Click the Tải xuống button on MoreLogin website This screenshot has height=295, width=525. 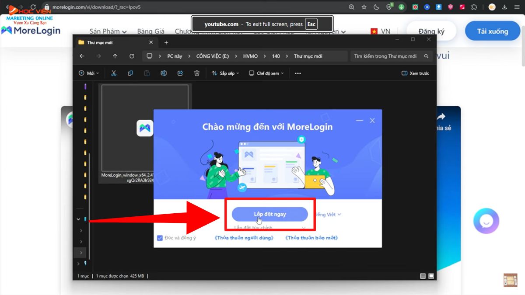[493, 31]
